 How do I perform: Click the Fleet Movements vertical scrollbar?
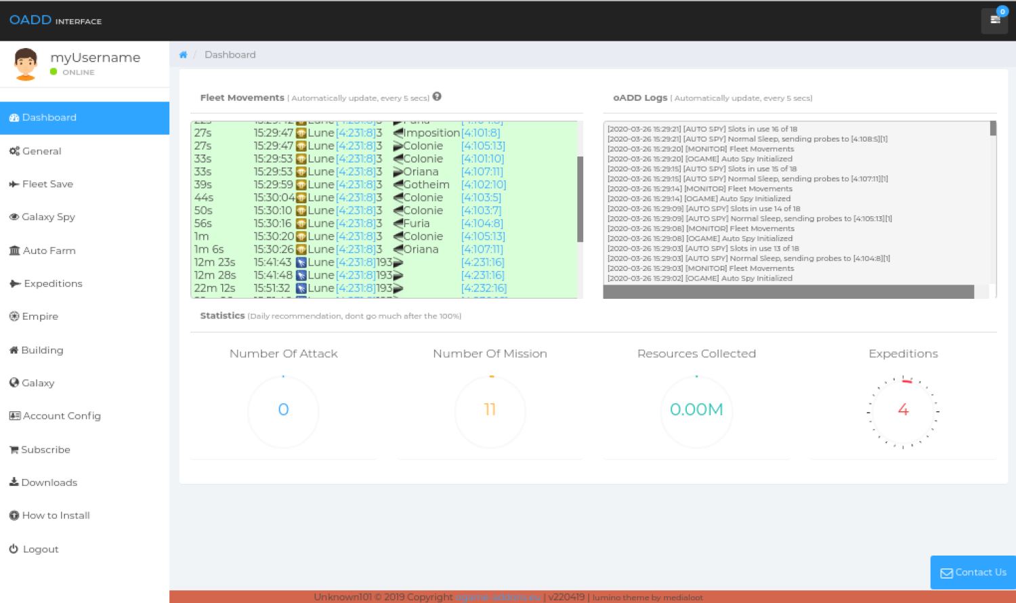pyautogui.click(x=580, y=199)
